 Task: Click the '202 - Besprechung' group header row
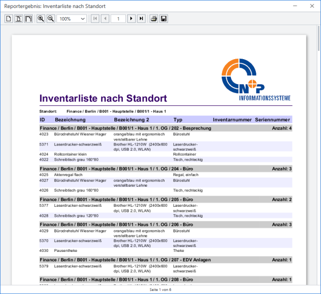pyautogui.click(x=166, y=128)
